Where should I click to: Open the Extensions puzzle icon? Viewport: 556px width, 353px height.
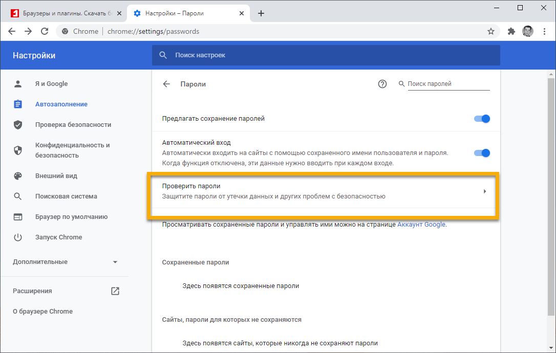[x=511, y=31]
